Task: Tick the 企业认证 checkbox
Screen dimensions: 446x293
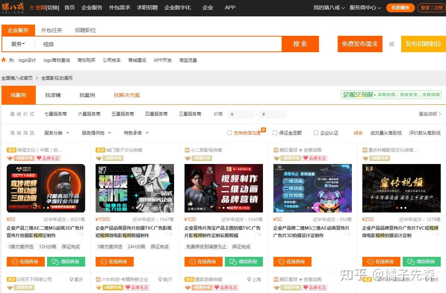Action: pos(316,133)
